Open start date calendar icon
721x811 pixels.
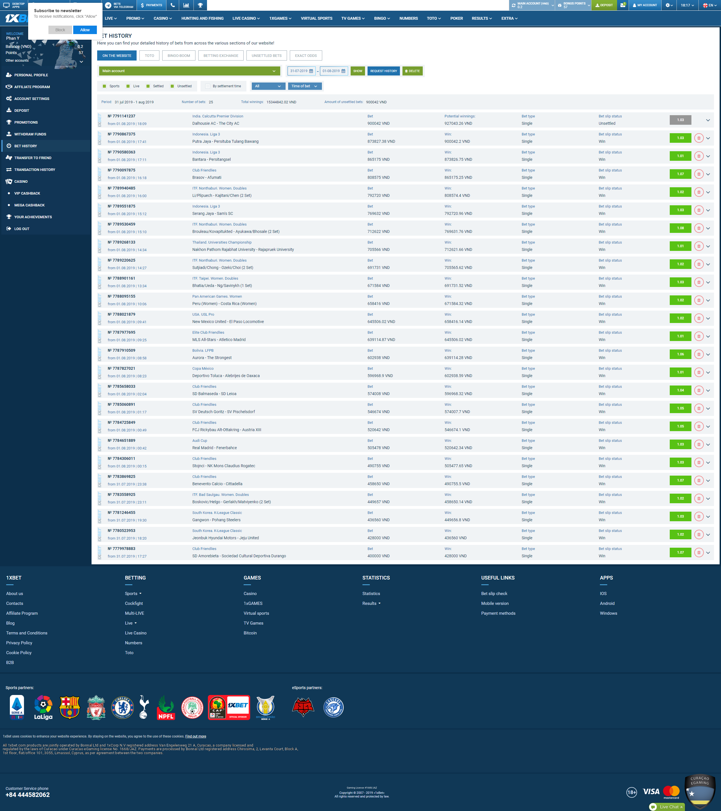(x=311, y=71)
